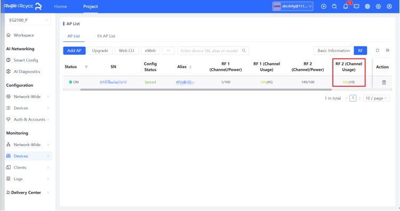Open the device SN link
400x211 pixels.
113,82
